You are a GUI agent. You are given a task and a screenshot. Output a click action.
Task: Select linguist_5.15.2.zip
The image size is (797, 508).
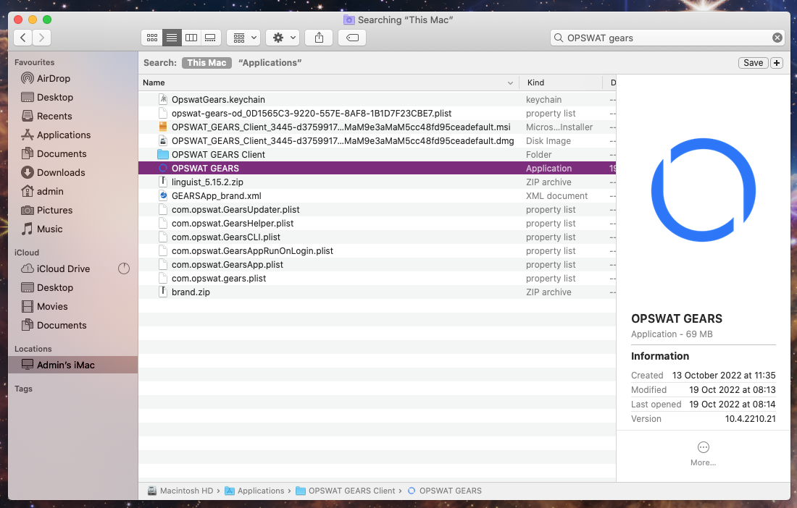click(377, 182)
